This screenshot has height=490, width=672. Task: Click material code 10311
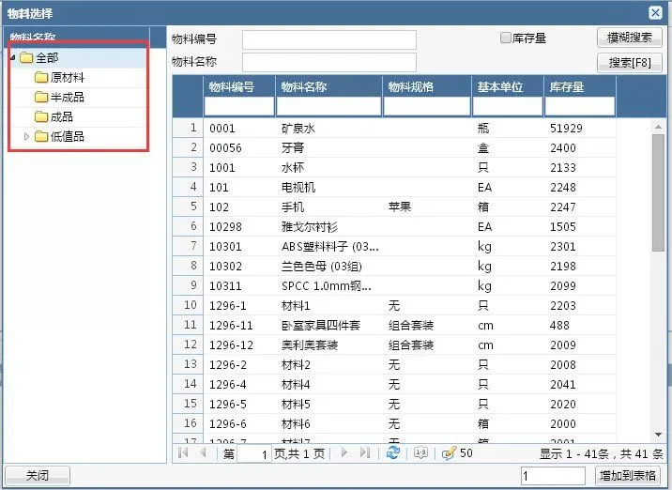[225, 286]
